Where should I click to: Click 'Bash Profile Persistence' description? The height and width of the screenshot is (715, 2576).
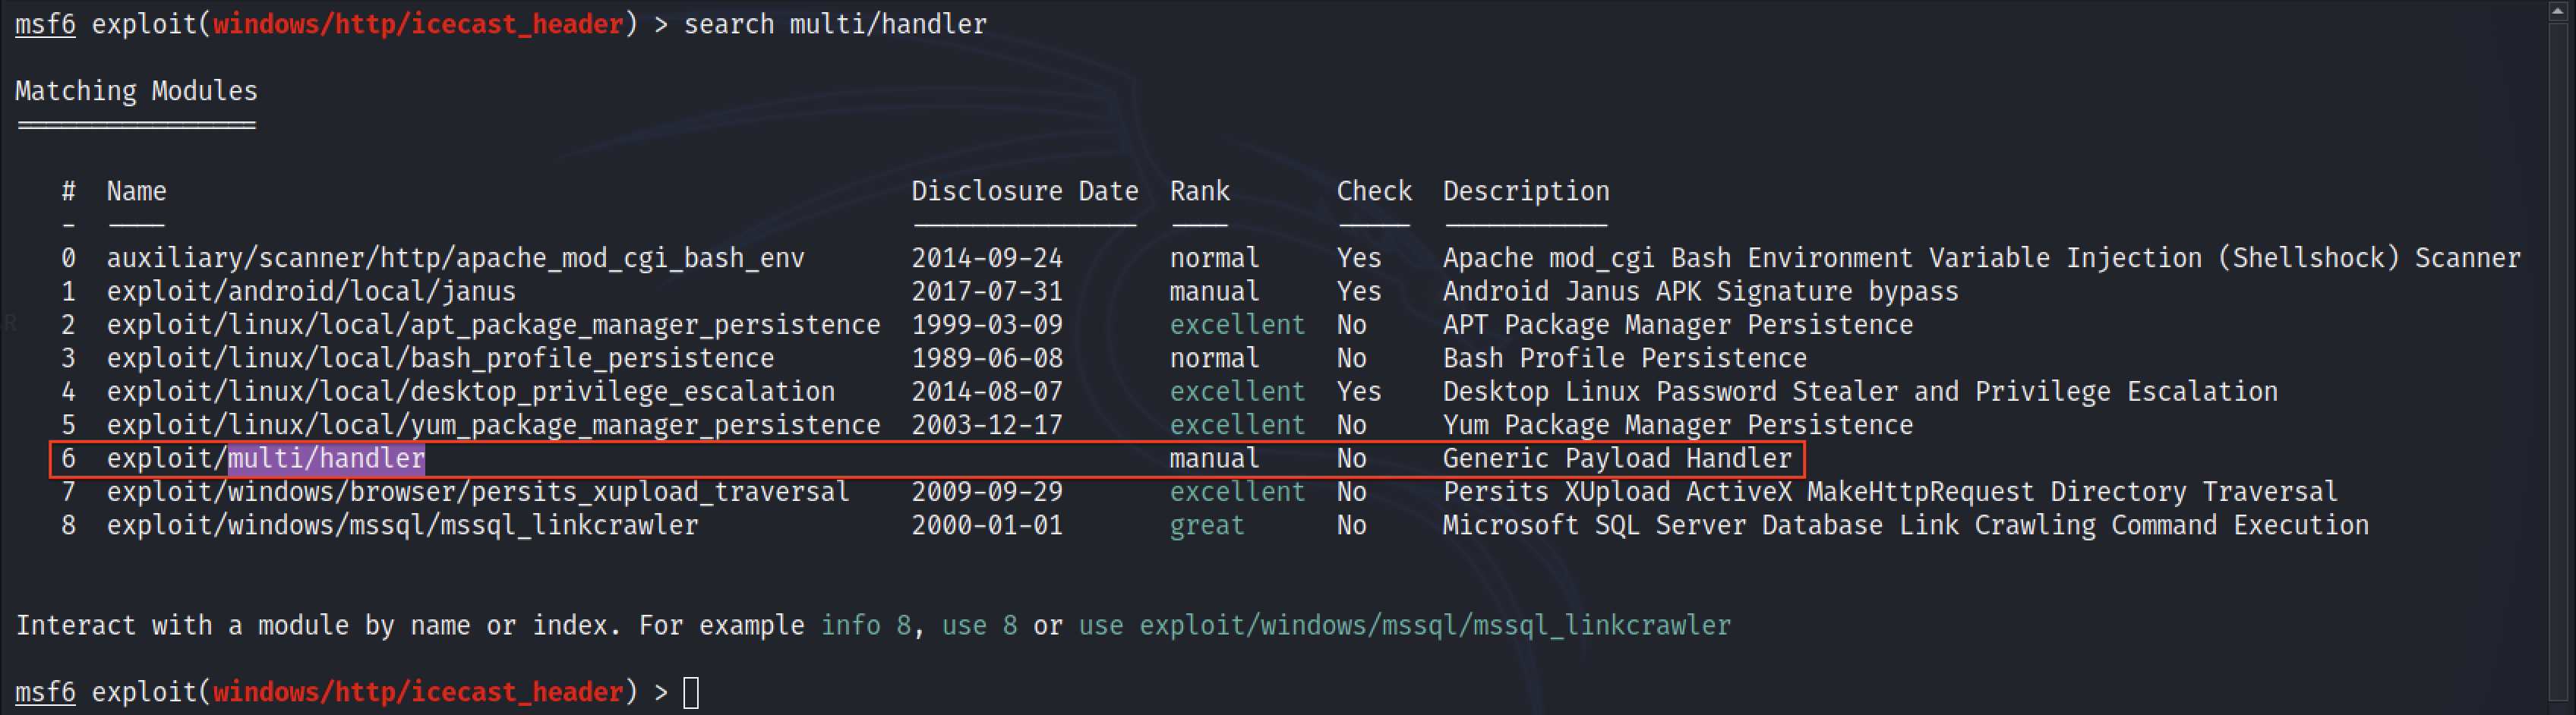coord(1625,358)
